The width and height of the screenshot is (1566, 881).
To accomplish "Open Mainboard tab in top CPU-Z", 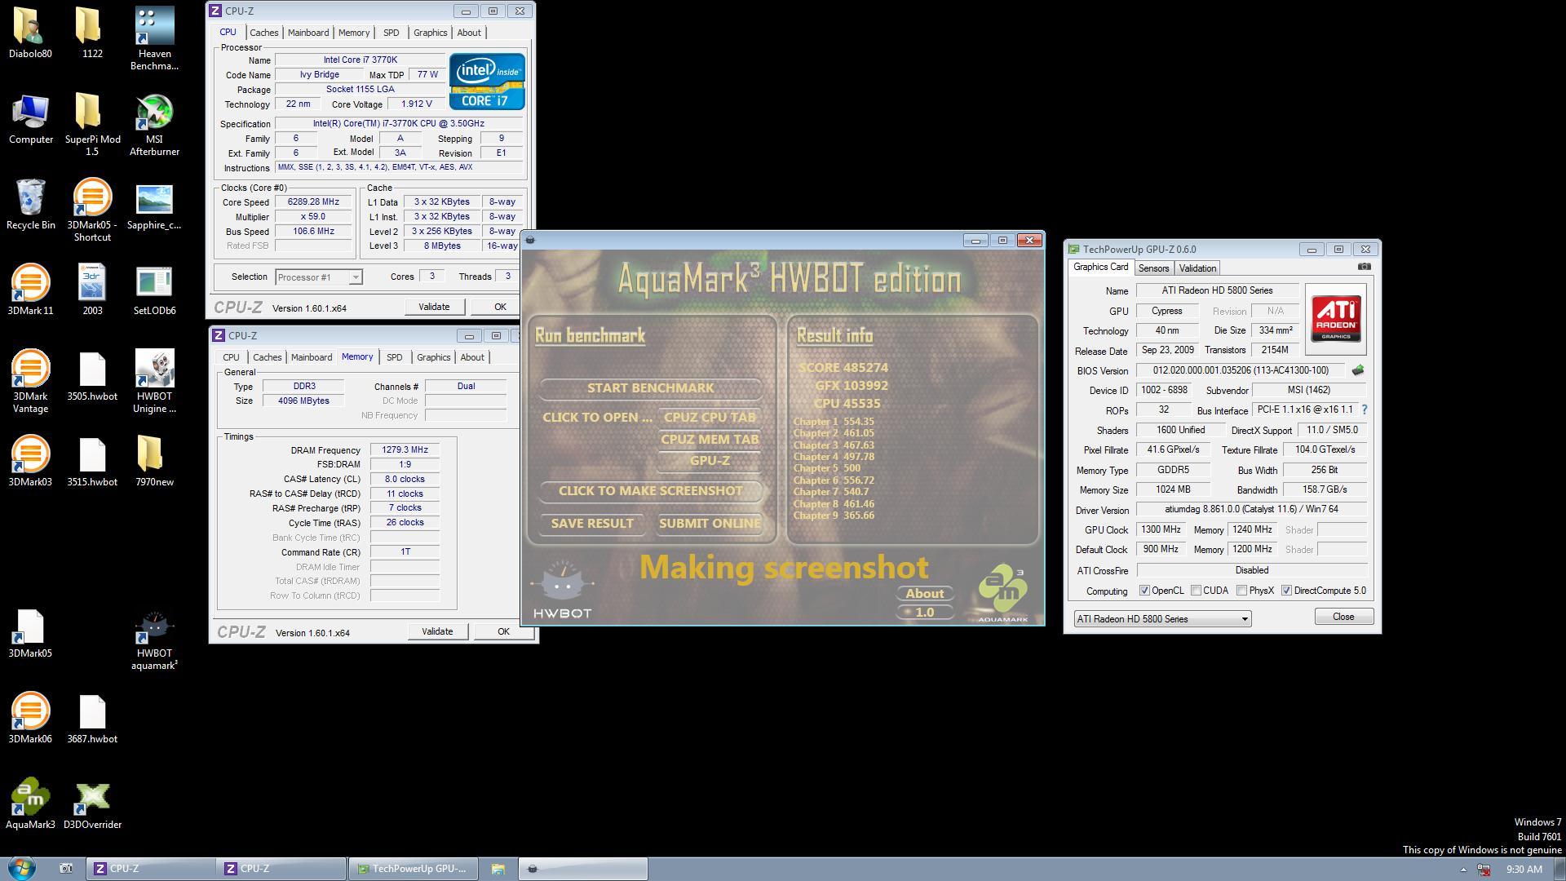I will point(308,33).
